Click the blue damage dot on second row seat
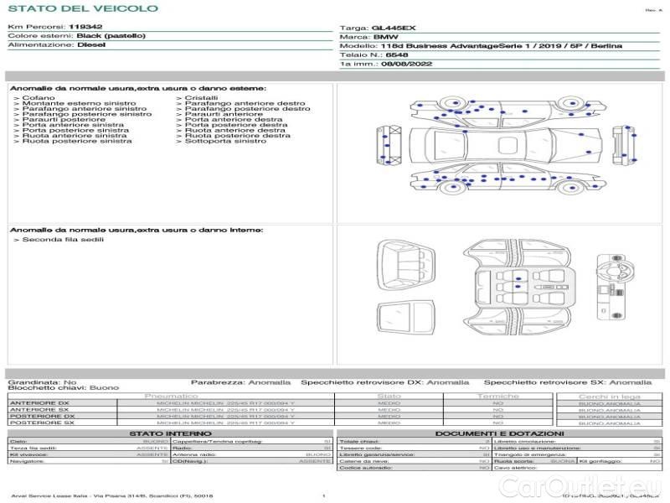This screenshot has height=503, width=670. click(517, 277)
